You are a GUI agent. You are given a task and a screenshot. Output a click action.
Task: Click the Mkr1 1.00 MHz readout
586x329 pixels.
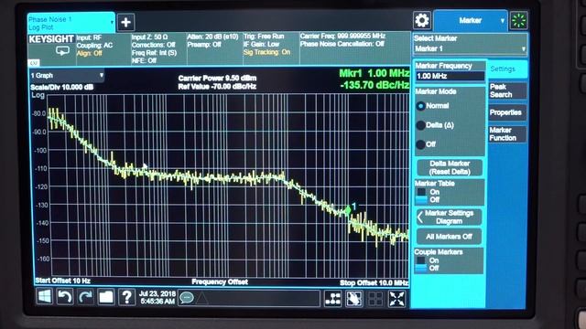(x=374, y=73)
